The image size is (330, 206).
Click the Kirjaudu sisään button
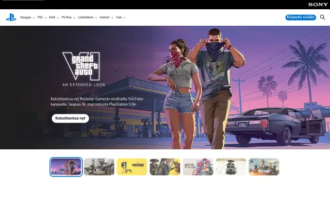(x=301, y=17)
